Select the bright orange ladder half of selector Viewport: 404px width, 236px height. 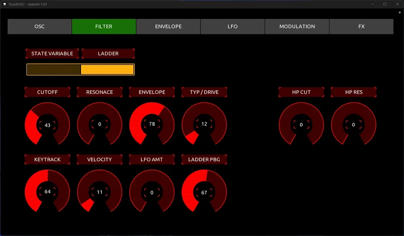pos(107,70)
